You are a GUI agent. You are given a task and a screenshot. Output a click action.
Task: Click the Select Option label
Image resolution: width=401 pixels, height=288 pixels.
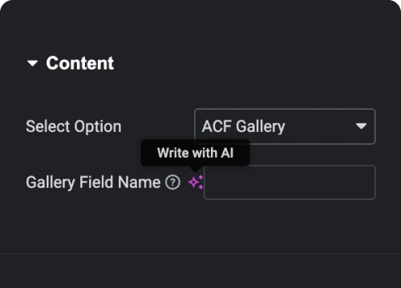point(74,126)
